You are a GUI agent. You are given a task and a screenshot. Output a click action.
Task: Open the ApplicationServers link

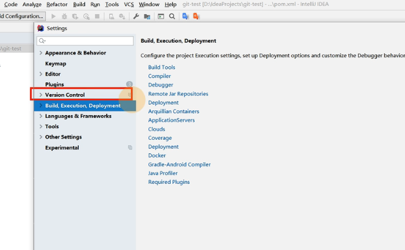tap(171, 120)
